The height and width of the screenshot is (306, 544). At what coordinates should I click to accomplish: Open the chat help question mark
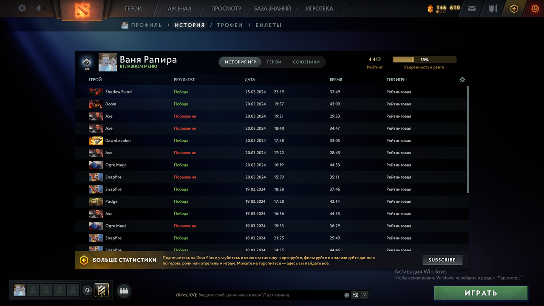pyautogui.click(x=365, y=295)
